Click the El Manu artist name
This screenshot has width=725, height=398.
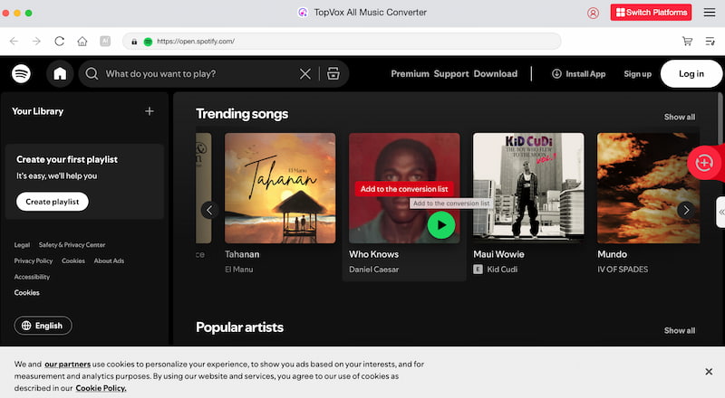coord(238,270)
